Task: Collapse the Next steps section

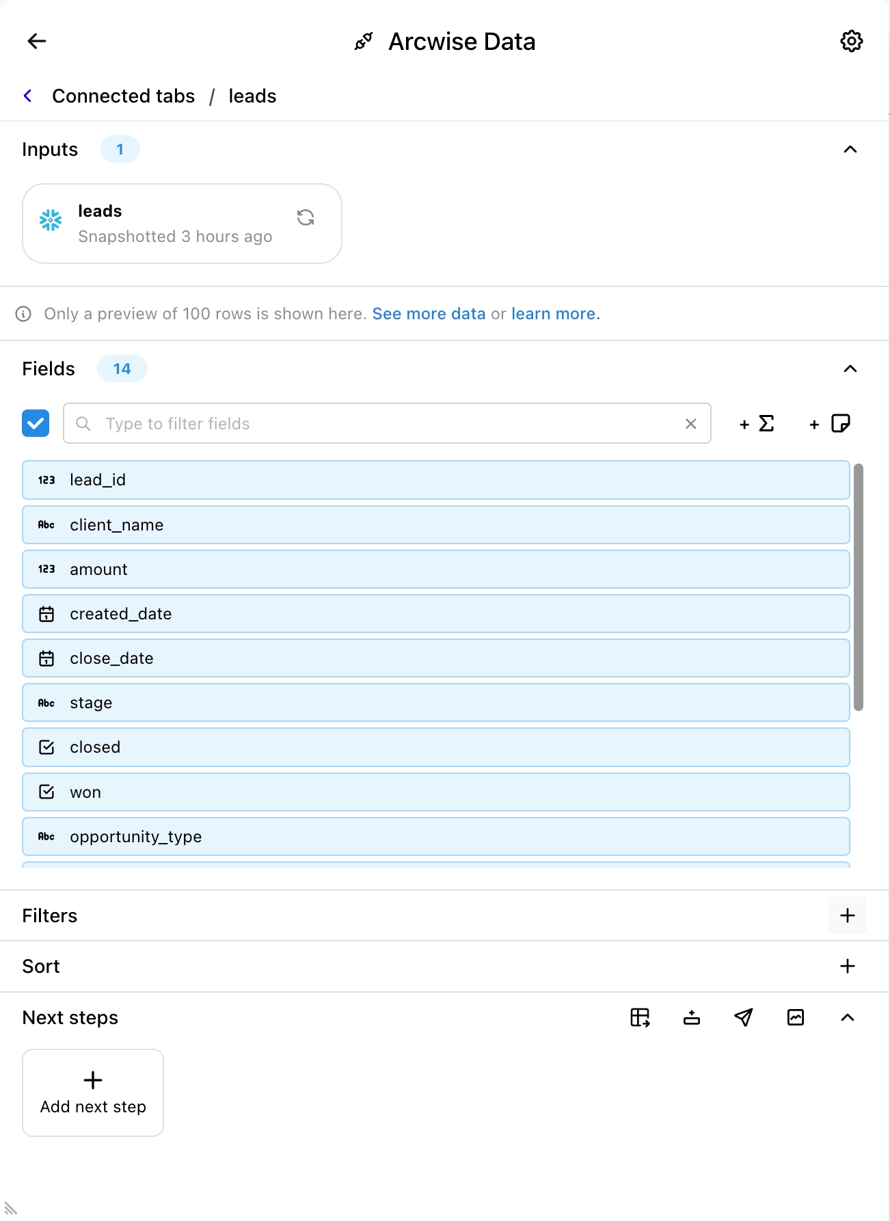Action: coord(848,1017)
